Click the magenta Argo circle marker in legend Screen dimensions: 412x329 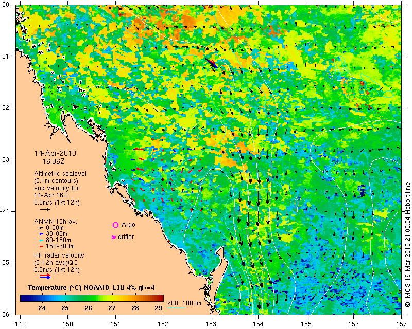pyautogui.click(x=115, y=225)
